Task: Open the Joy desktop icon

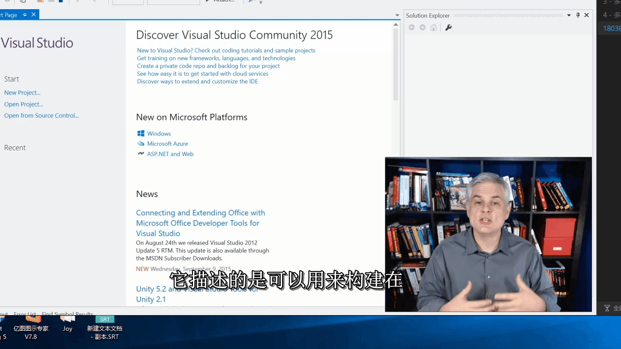Action: 67,324
